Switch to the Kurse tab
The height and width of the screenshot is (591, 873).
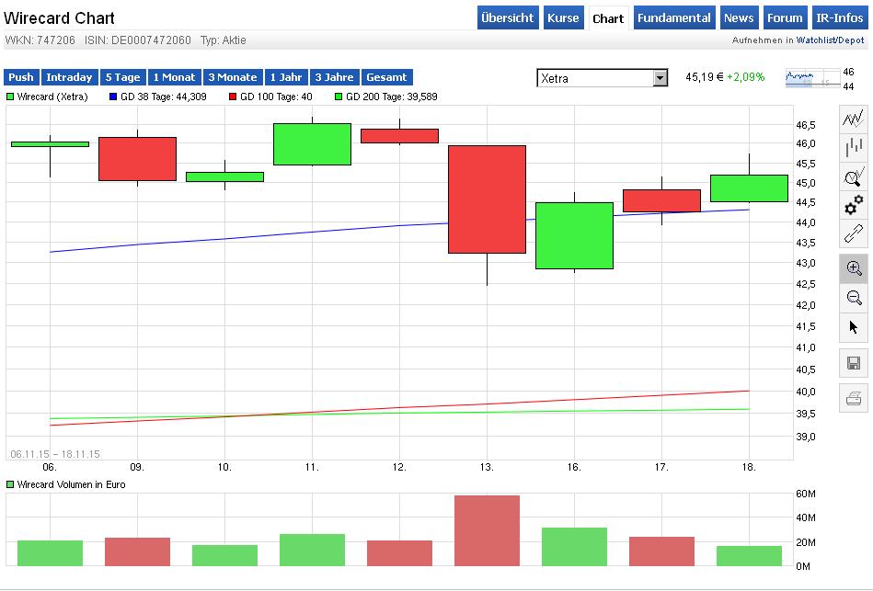pyautogui.click(x=563, y=17)
